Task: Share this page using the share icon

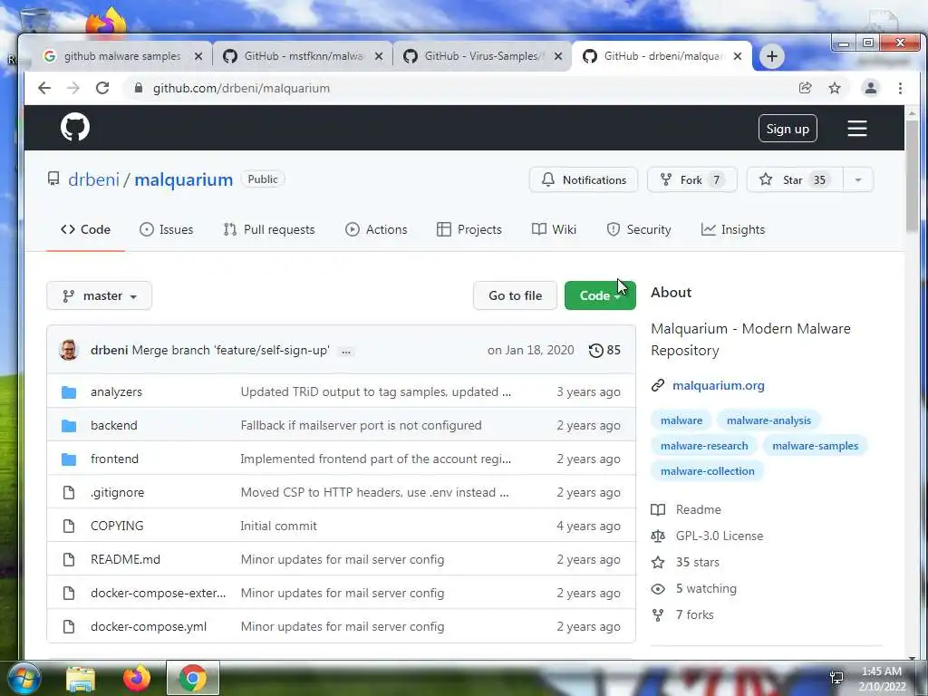Action: point(805,88)
